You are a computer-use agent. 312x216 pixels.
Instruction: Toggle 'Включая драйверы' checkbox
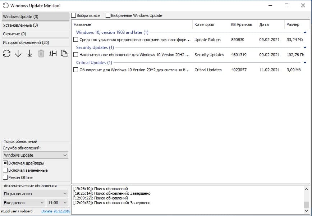click(5, 163)
